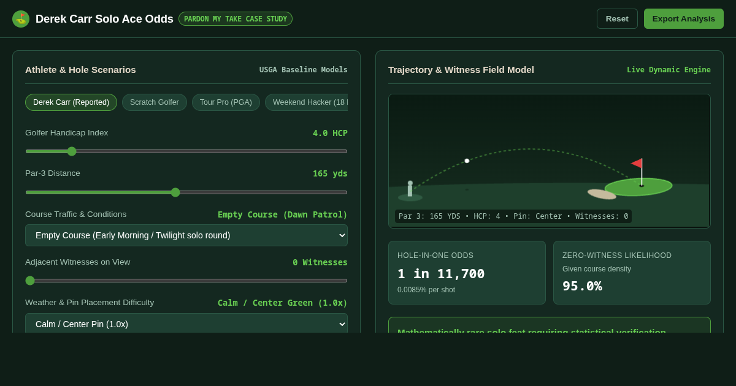736x386 pixels.
Task: Click 'USGA Baseline Models' label
Action: (304, 70)
